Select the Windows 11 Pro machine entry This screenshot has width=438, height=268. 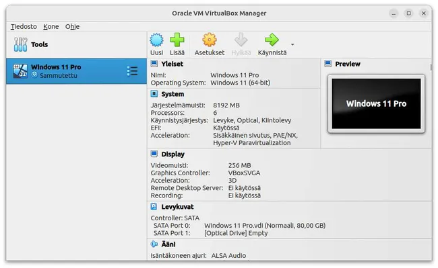pyautogui.click(x=76, y=71)
